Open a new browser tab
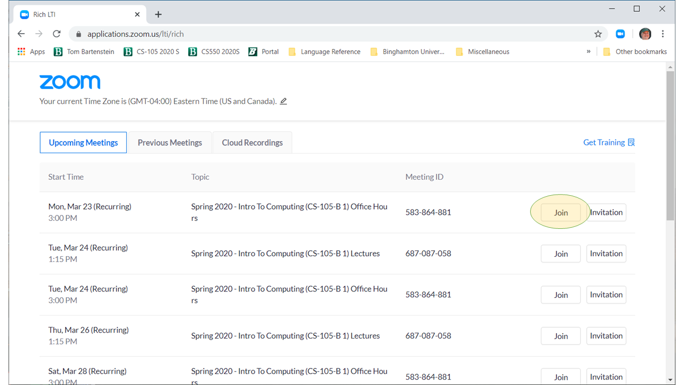This screenshot has height=385, width=684. coord(158,14)
